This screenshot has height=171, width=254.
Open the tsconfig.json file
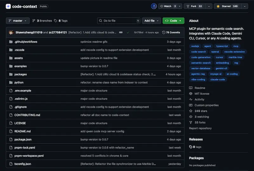[x=23, y=164]
